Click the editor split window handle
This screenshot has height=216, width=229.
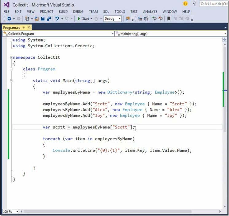tap(225, 39)
